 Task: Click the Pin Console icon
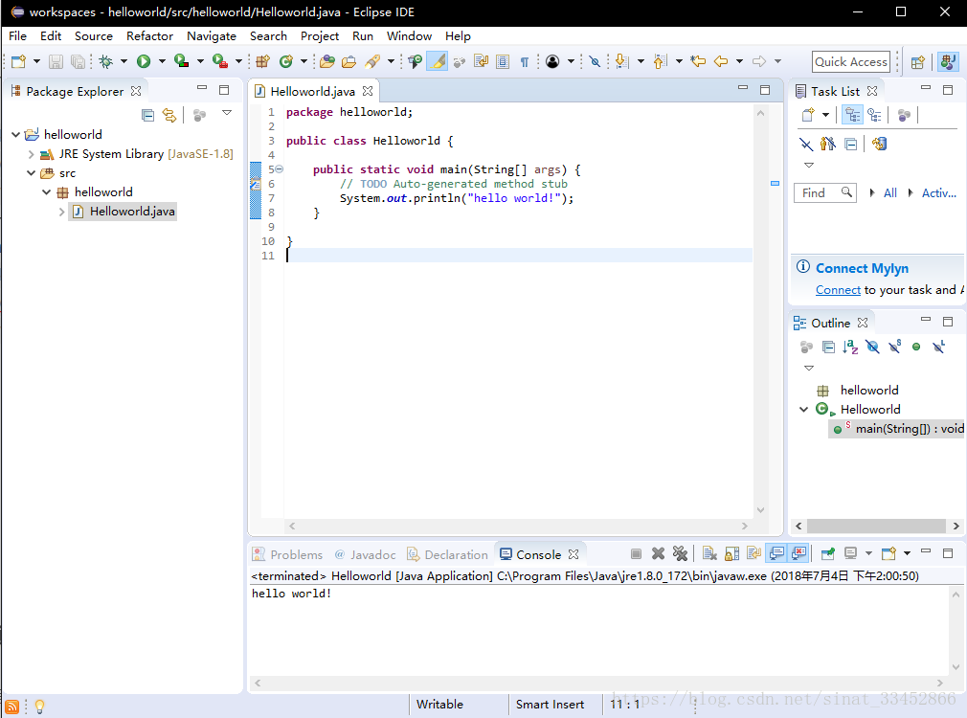828,554
